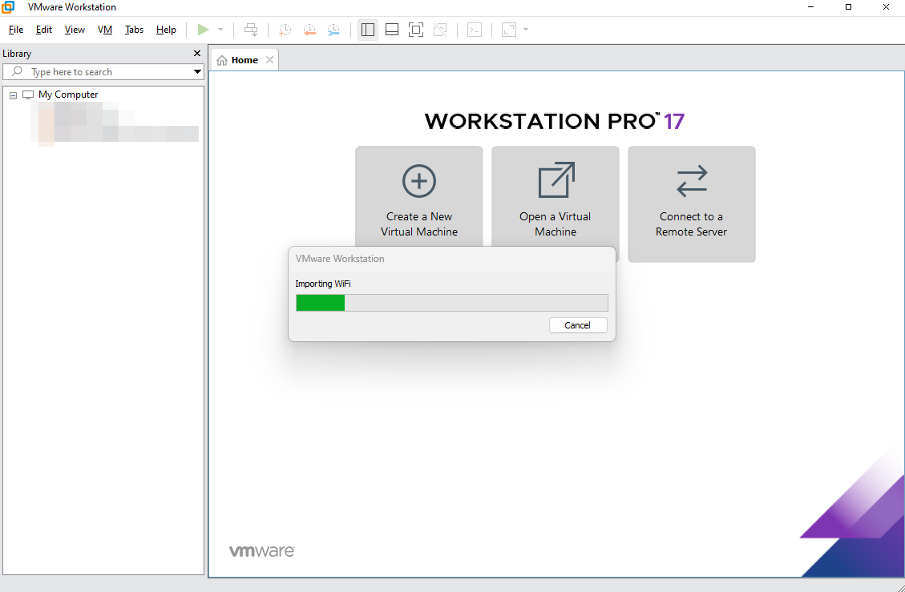Click Connect to a Remote Server tile

(692, 204)
